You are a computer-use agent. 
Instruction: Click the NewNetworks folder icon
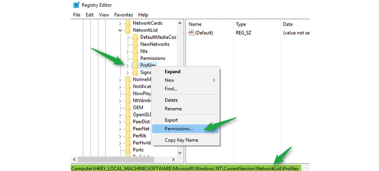[x=135, y=44]
